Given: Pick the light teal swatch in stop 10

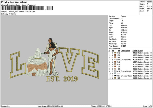Looking at the screenshot, I should pyautogui.click(x=115, y=73).
